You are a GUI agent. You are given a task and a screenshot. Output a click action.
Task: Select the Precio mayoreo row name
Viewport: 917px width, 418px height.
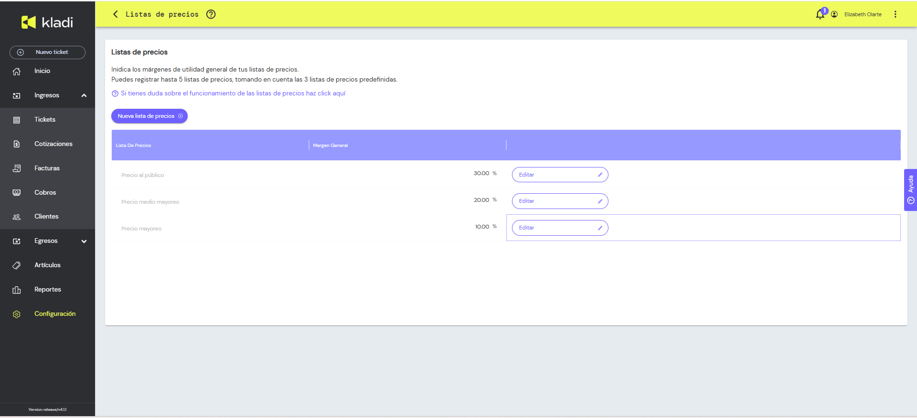[141, 229]
